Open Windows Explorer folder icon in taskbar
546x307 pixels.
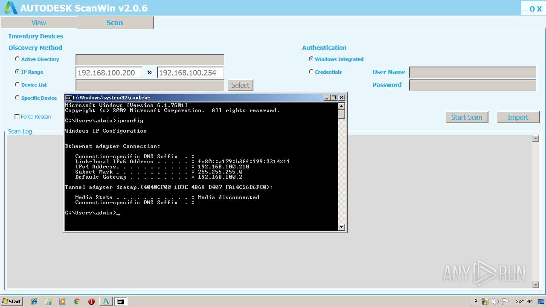(x=48, y=301)
